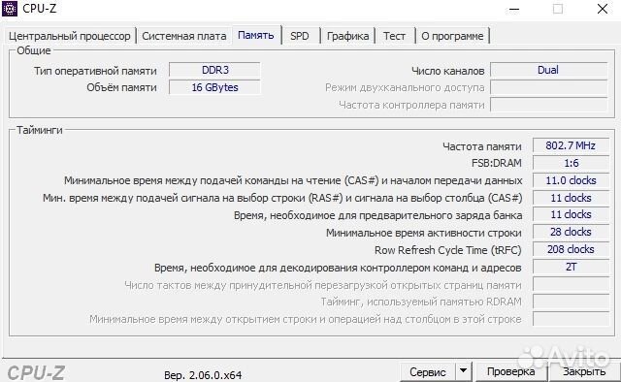Expand the Сервис dropdown arrow
Viewport: 621px width, 382px height.
click(x=463, y=372)
